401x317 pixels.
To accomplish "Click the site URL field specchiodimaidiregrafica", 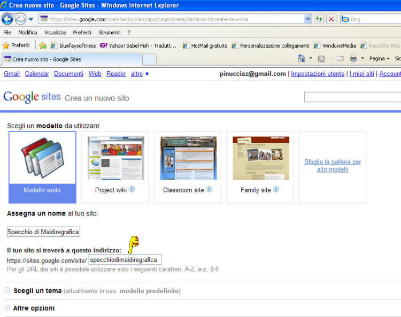I will click(x=125, y=260).
